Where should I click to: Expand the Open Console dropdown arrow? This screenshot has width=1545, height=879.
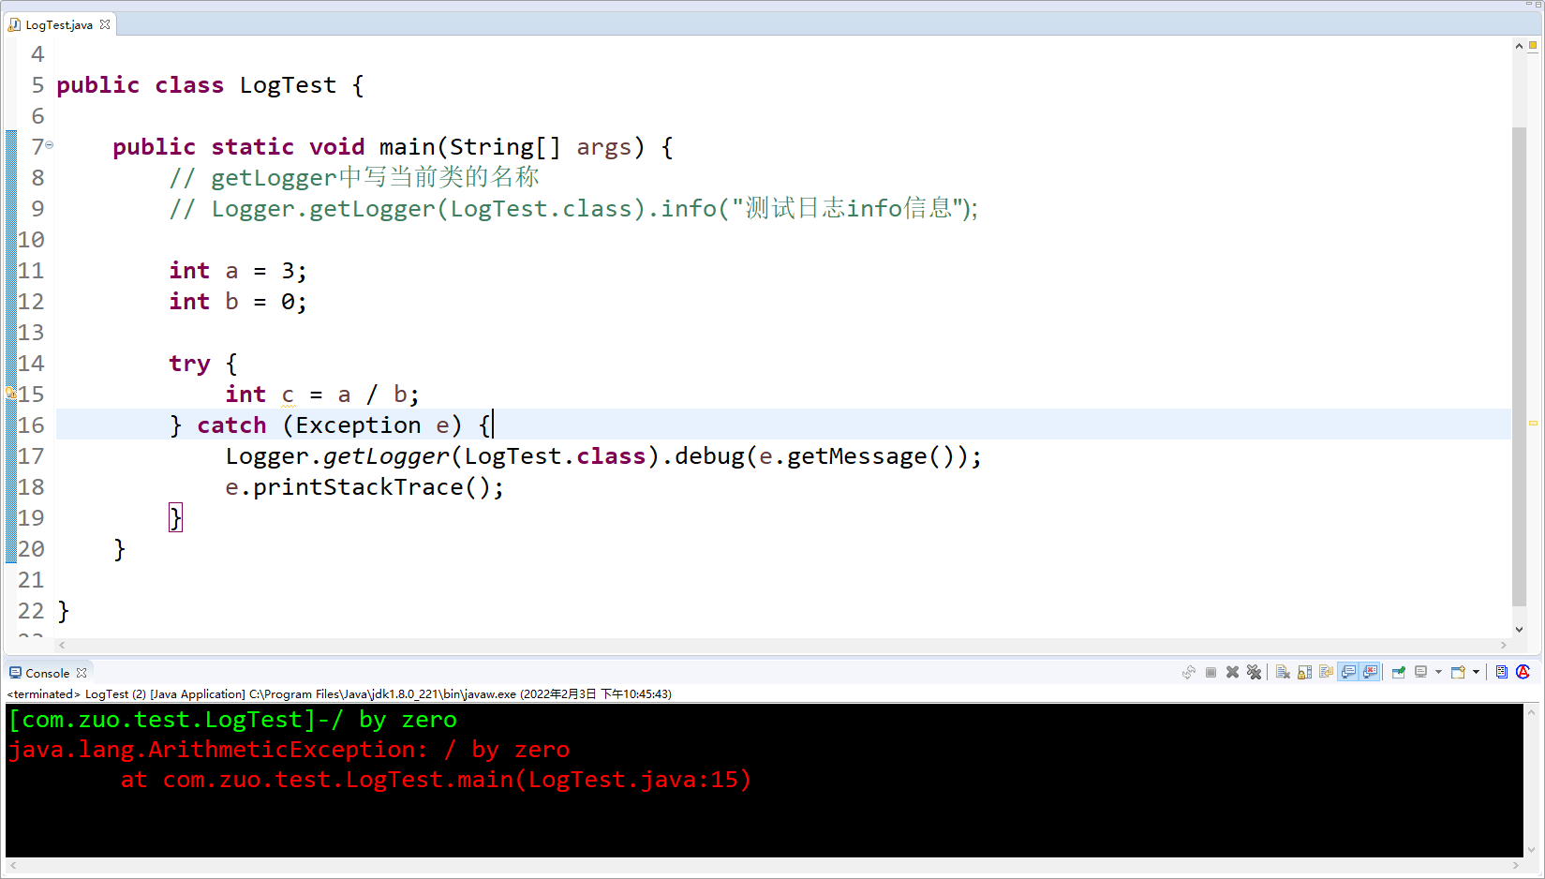pos(1476,672)
